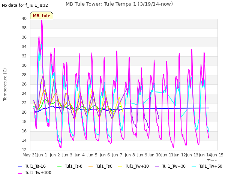Screen dimensions: 240x180
Task: Click the blue Tul1_Ts-16 legend swatch
Action: point(20,166)
